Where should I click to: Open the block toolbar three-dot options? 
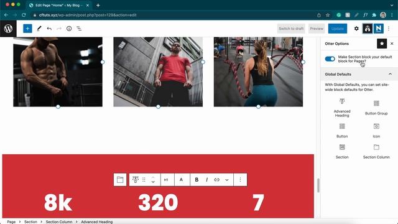[x=240, y=180]
